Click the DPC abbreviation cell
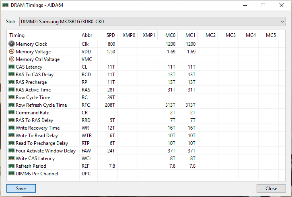Image resolution: width=292 pixels, height=197 pixels. click(86, 174)
